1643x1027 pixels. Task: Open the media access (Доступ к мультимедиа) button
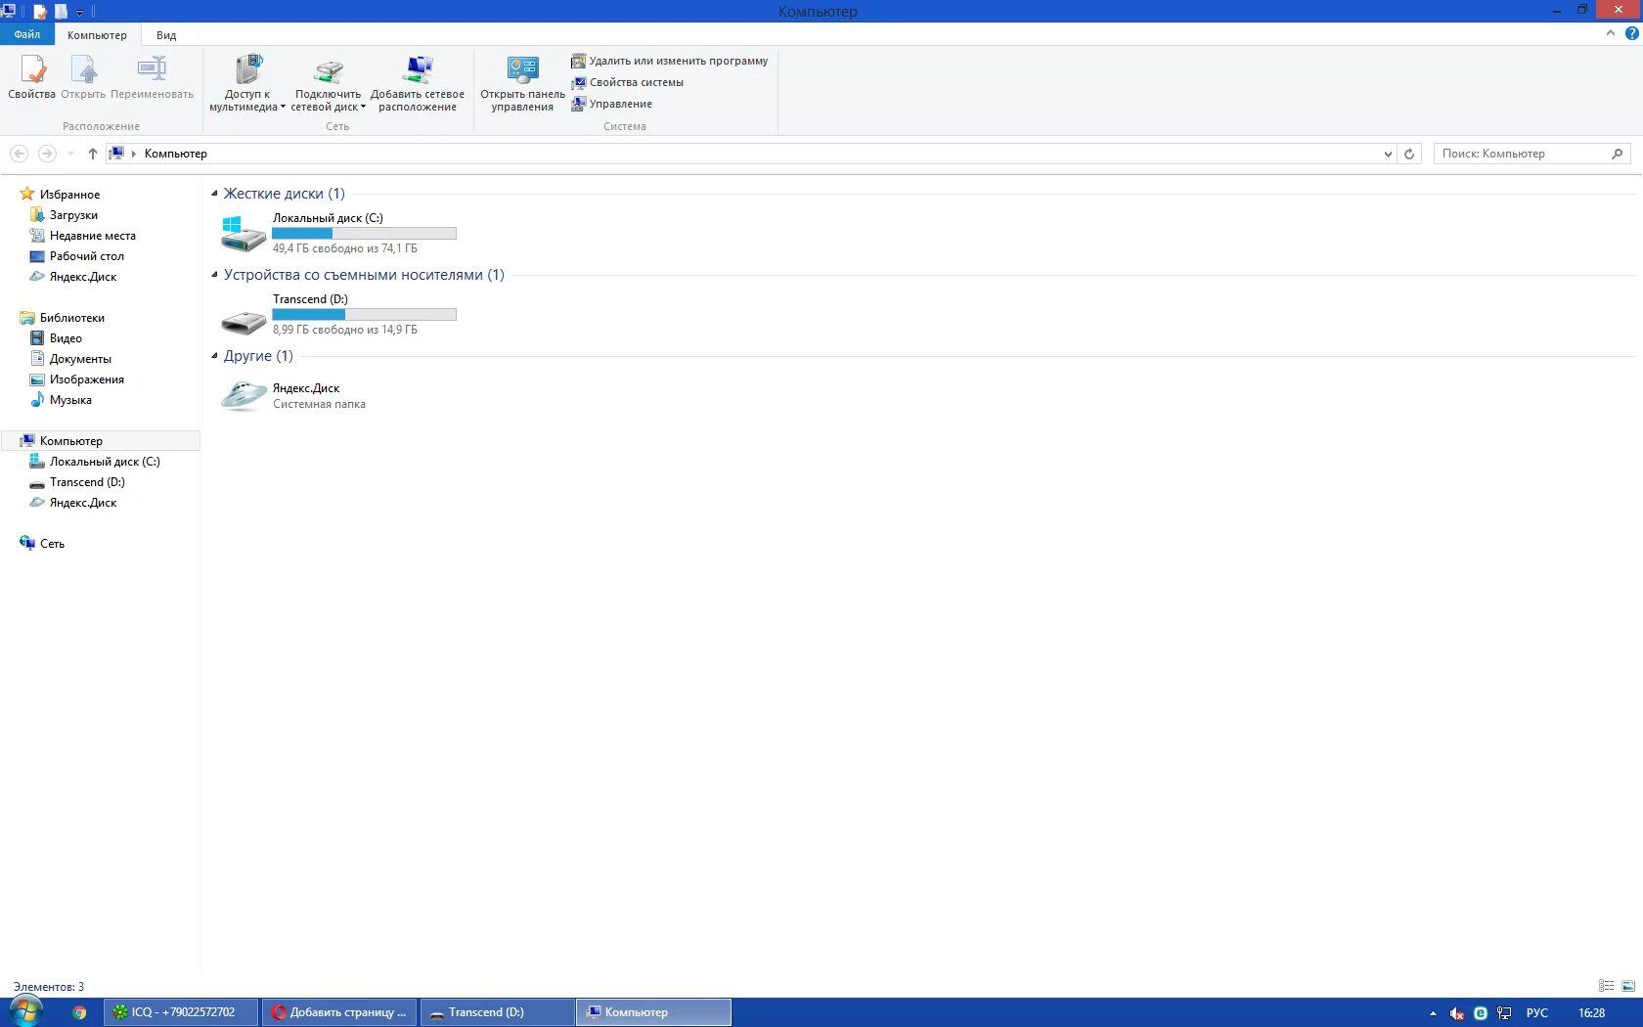[247, 83]
